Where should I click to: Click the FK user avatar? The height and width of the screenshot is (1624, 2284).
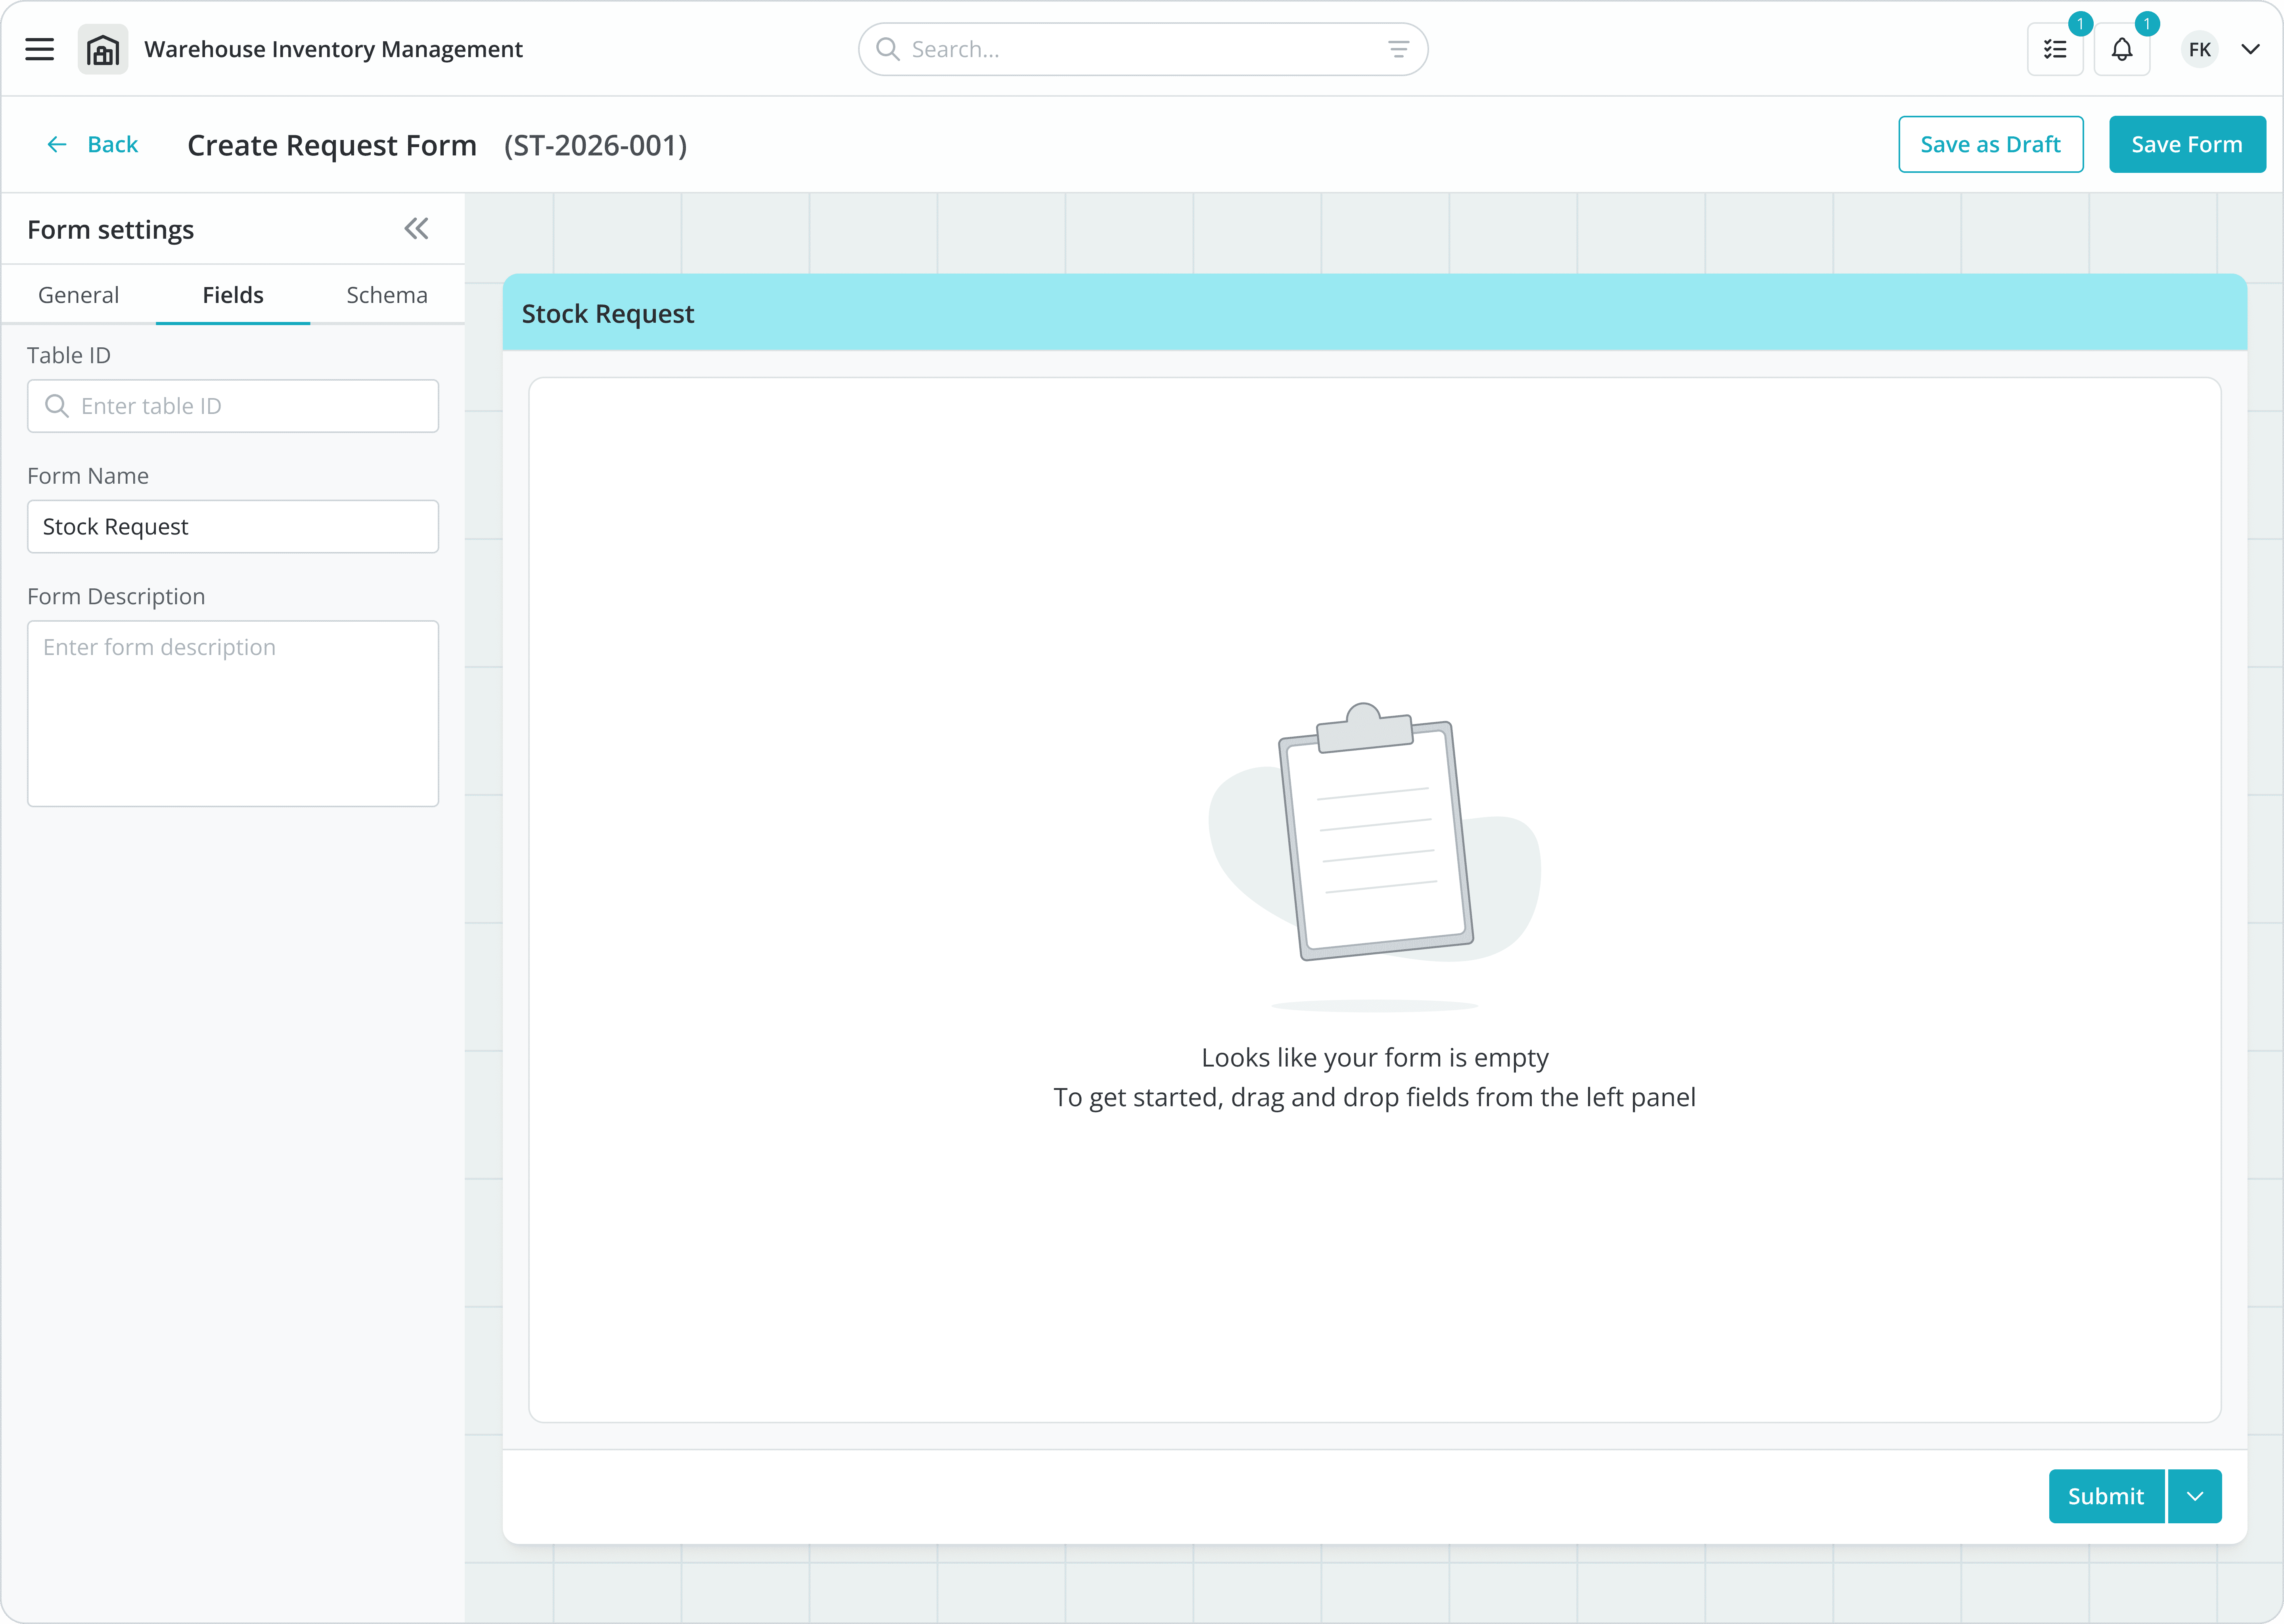2199,49
